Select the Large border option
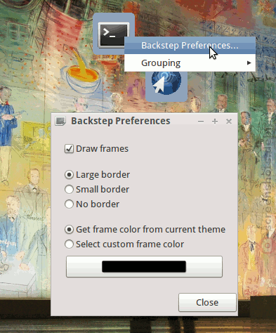276x333 pixels. pyautogui.click(x=69, y=175)
